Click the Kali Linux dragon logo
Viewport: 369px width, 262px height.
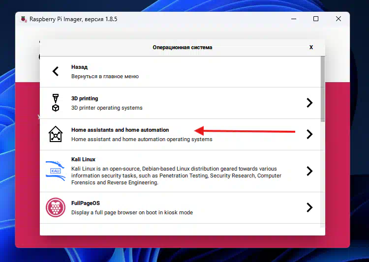click(x=55, y=171)
